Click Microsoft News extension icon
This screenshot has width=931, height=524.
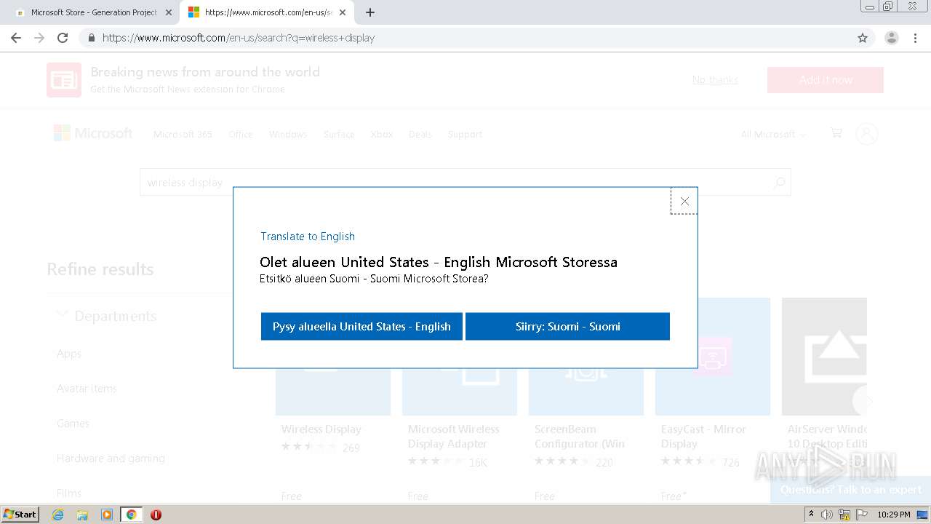(64, 80)
